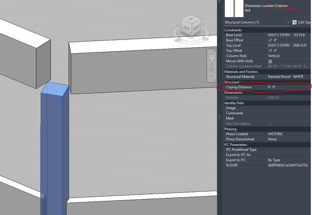Click the Comments field to add a comment

pos(288,113)
